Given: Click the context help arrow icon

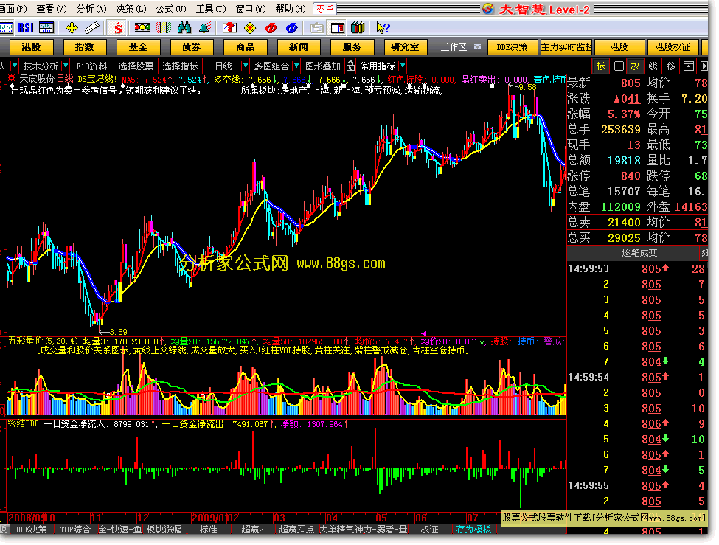Looking at the screenshot, I should click(x=383, y=28).
